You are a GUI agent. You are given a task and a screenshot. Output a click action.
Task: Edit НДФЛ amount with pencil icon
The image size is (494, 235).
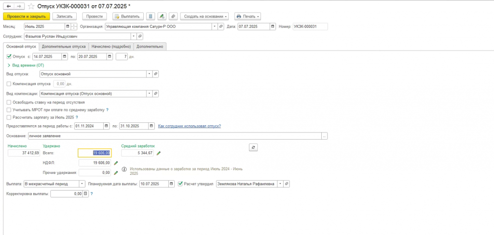click(x=116, y=163)
